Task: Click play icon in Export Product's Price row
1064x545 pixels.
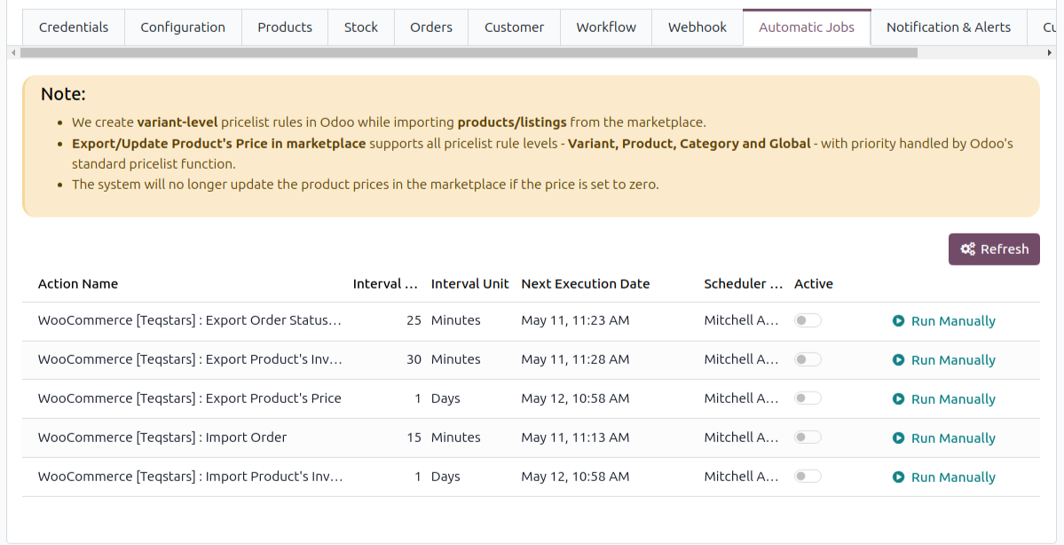Action: tap(898, 399)
